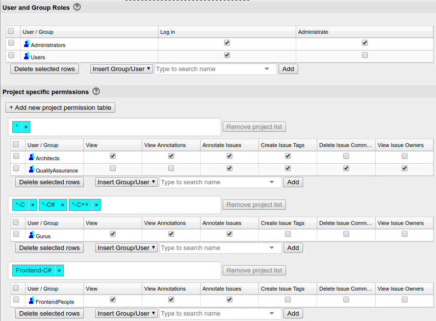
Task: Click Add button in Frontend-C# section
Action: click(x=293, y=314)
